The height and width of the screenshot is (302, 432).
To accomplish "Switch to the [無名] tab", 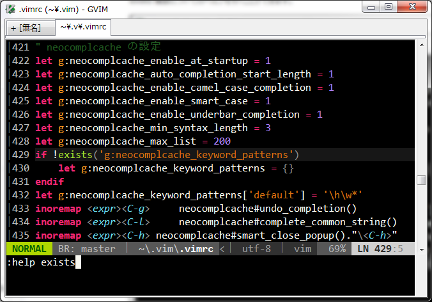I will (x=30, y=28).
